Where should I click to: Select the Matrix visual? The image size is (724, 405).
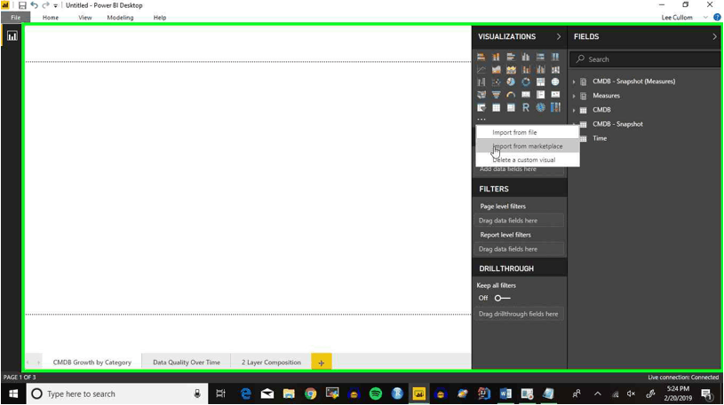(x=511, y=107)
